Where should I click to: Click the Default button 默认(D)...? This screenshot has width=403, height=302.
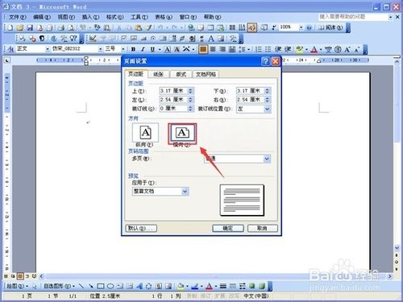[141, 228]
